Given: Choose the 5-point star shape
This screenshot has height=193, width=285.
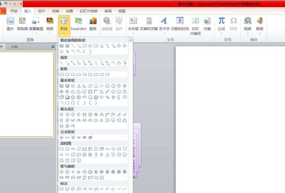Looking at the screenshot, I should (x=79, y=172).
